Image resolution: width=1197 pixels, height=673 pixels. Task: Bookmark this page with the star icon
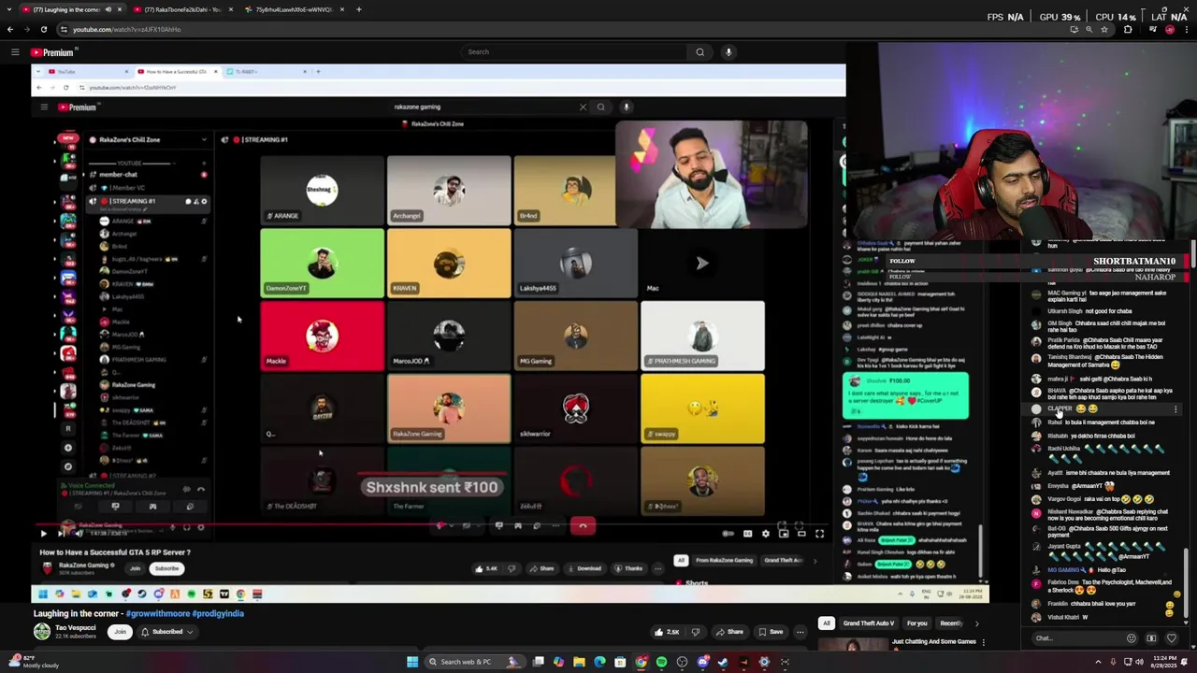pyautogui.click(x=1104, y=29)
